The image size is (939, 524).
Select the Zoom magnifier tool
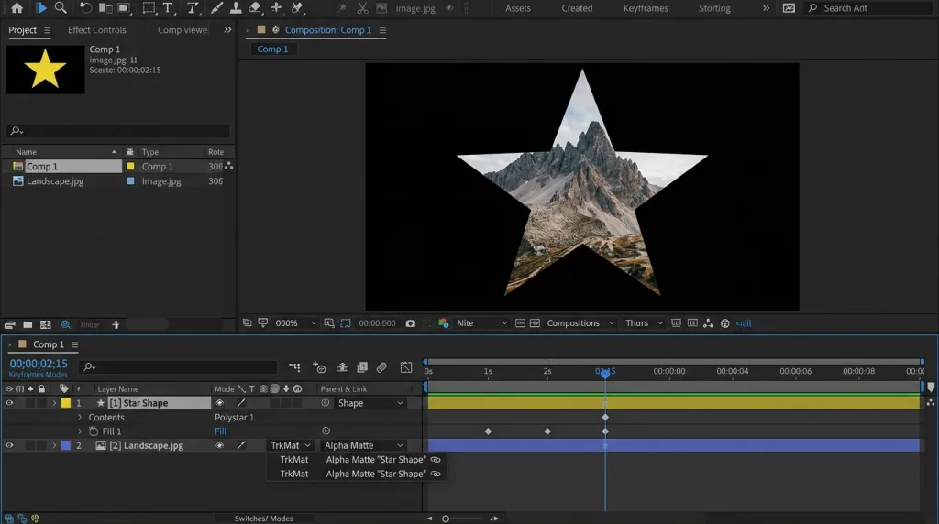click(61, 7)
